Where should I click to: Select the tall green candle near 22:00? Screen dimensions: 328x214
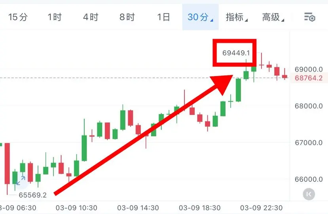[x=238, y=90]
